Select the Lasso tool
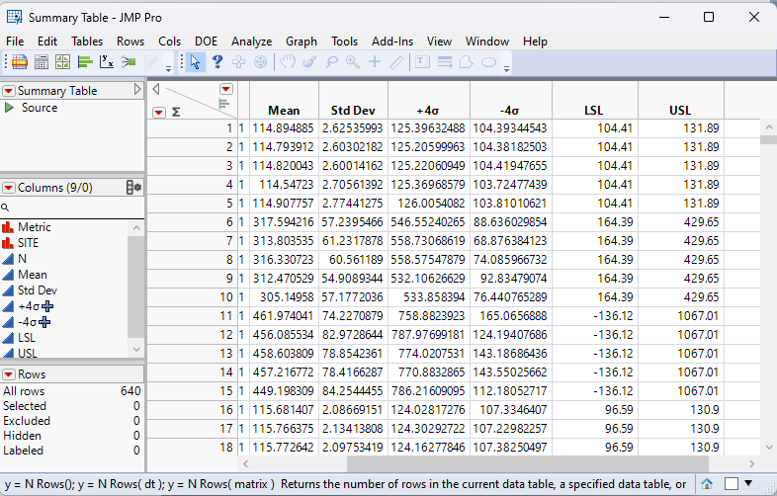 331,62
